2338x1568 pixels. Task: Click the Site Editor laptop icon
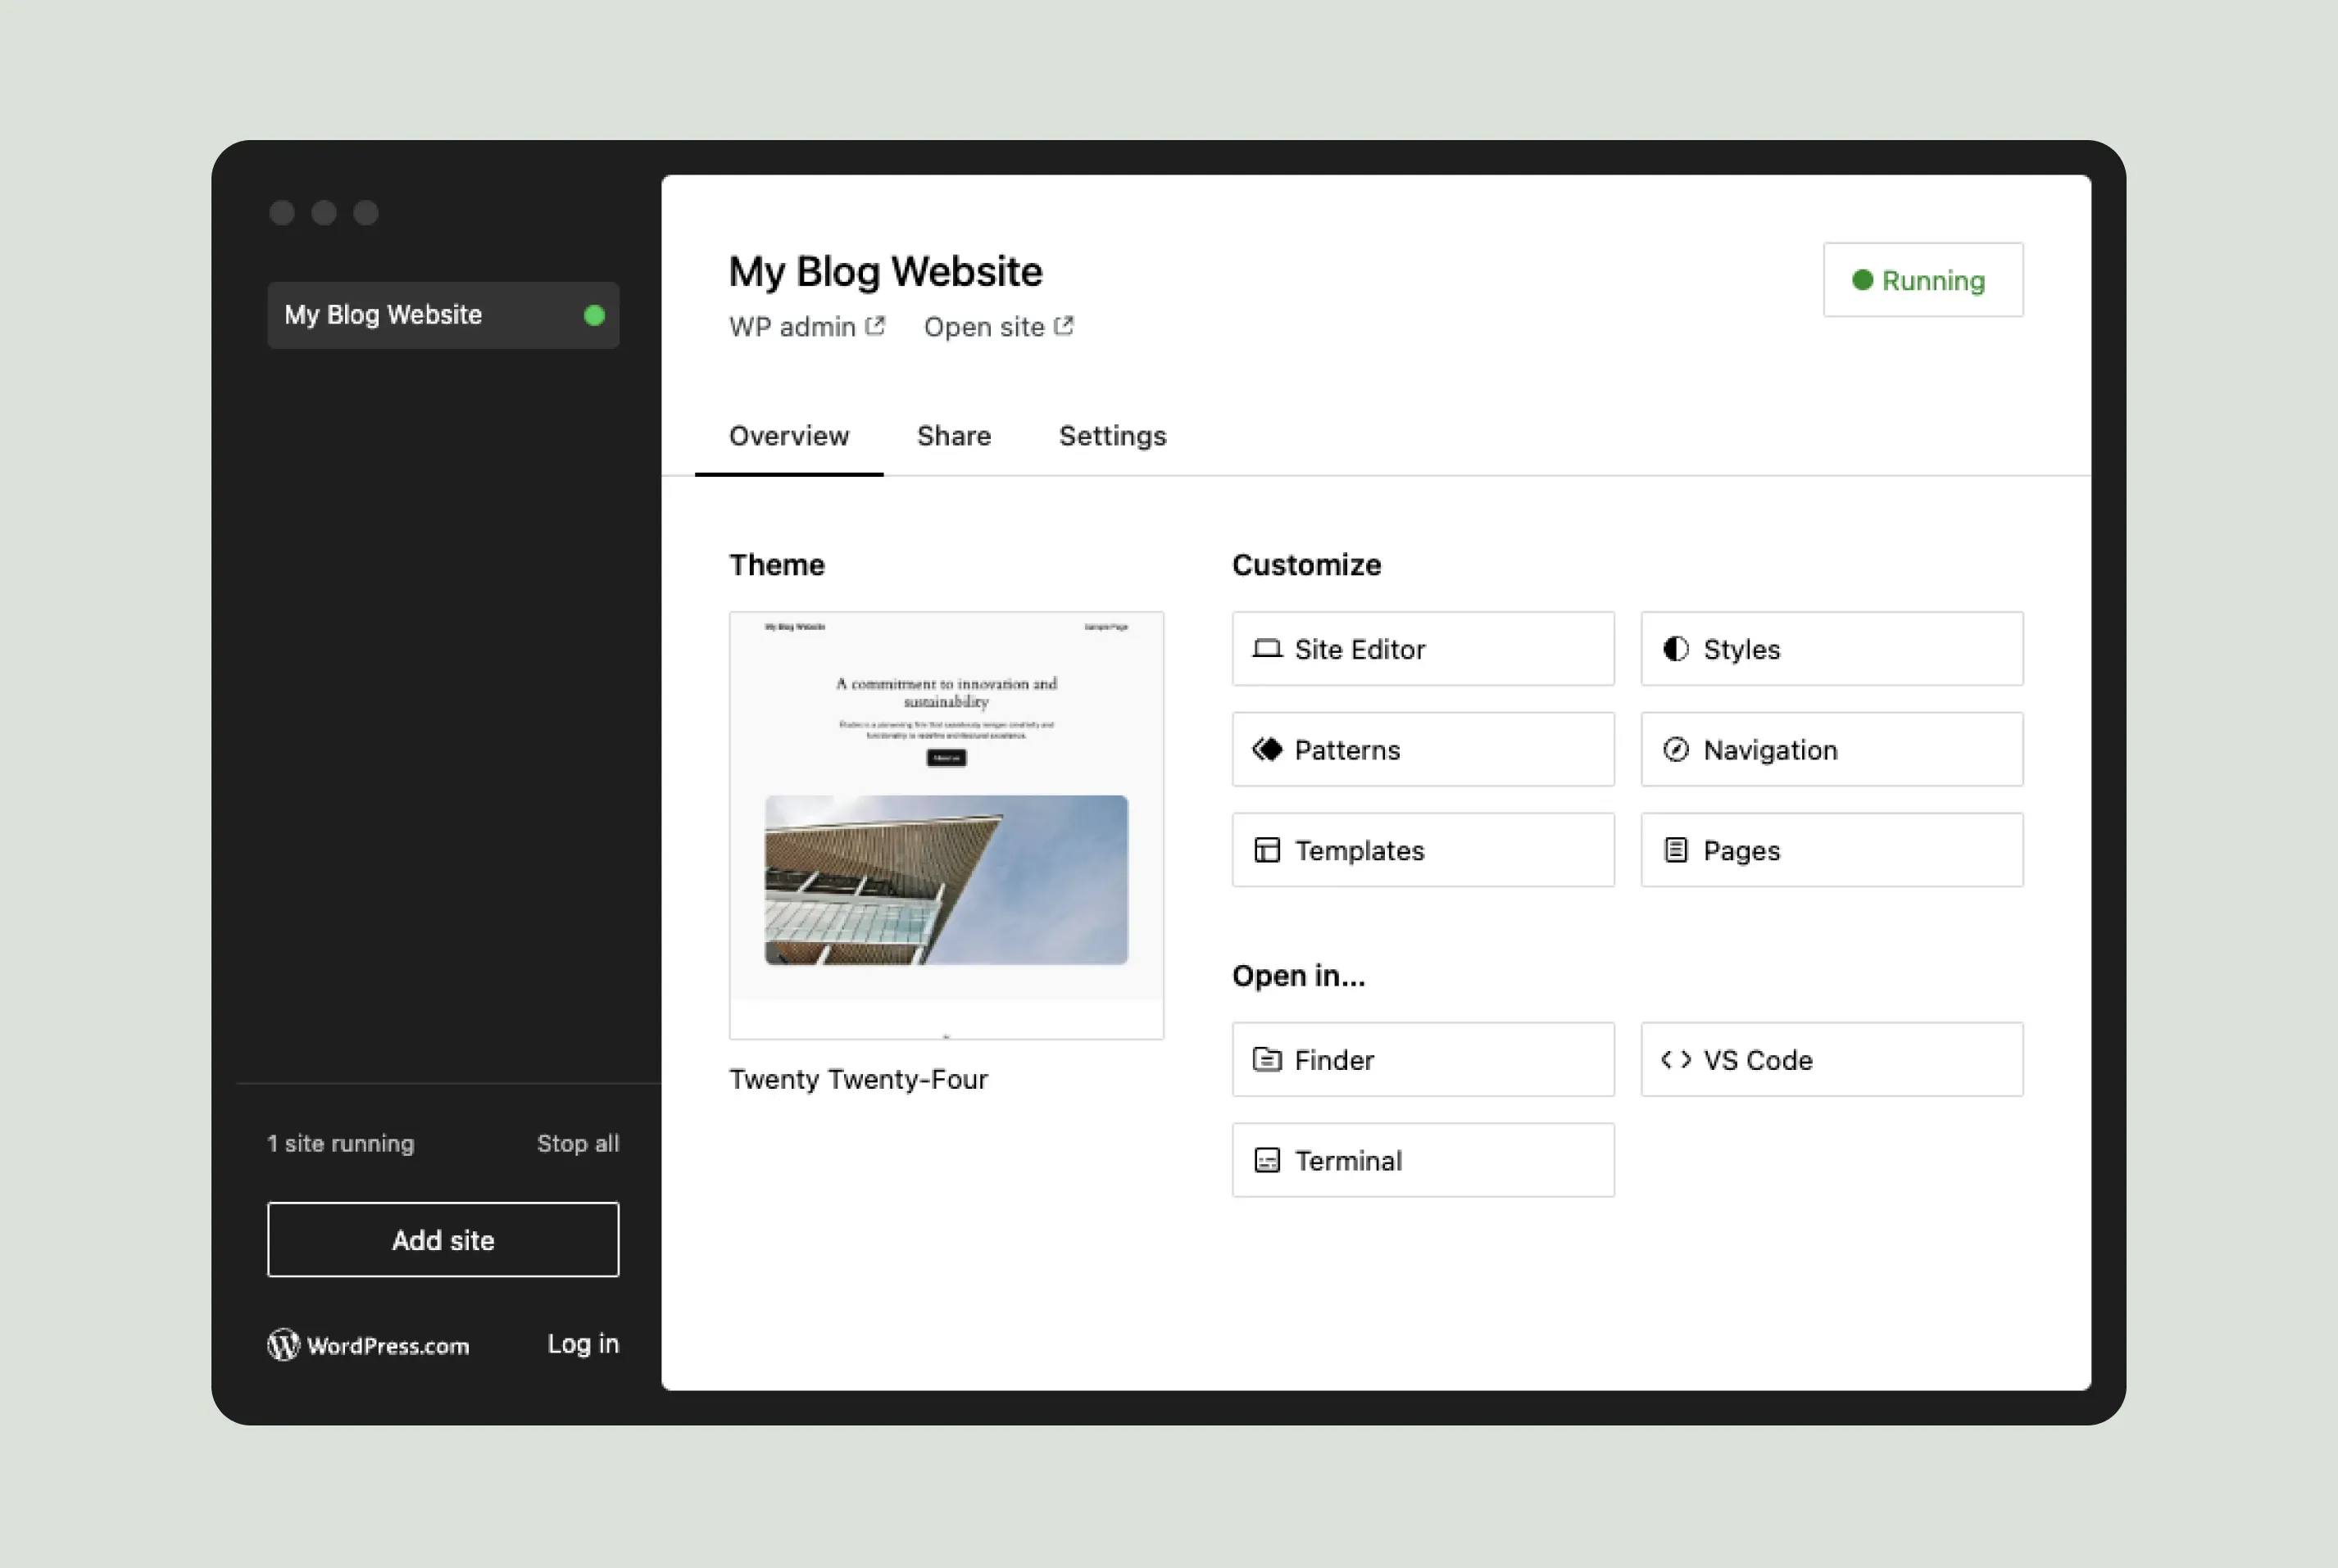[x=1267, y=649]
